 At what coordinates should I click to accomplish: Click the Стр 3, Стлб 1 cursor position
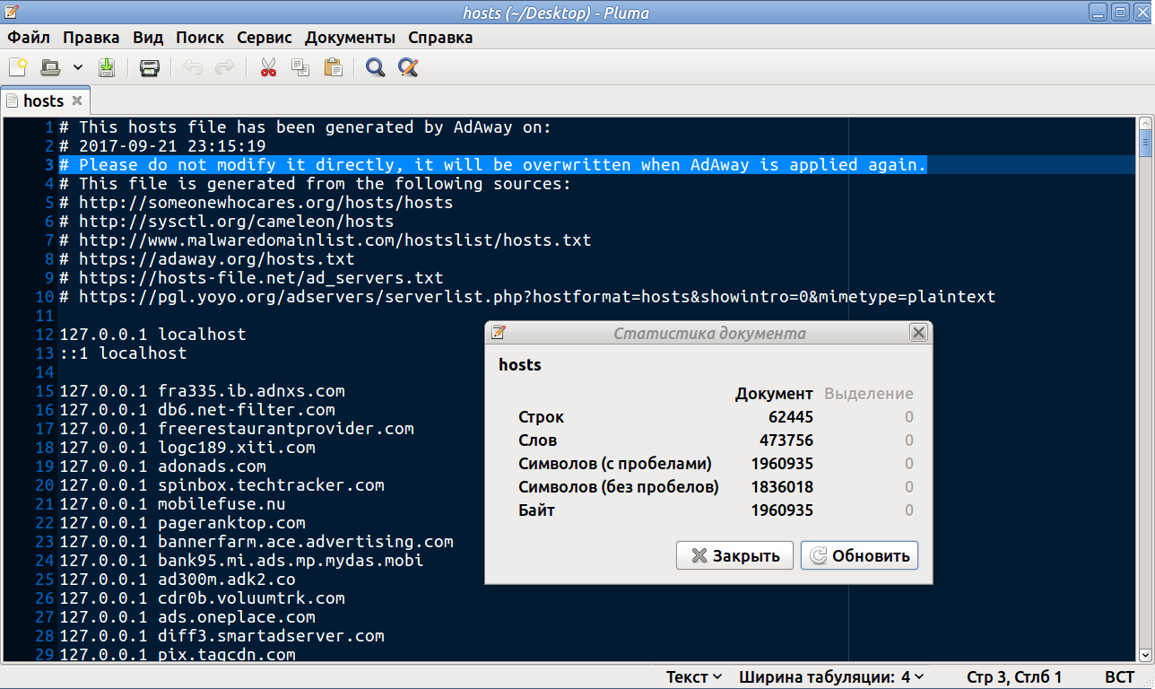[1014, 677]
